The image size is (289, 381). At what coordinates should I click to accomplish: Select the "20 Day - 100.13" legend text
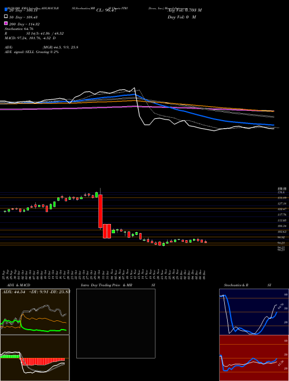click(23, 10)
